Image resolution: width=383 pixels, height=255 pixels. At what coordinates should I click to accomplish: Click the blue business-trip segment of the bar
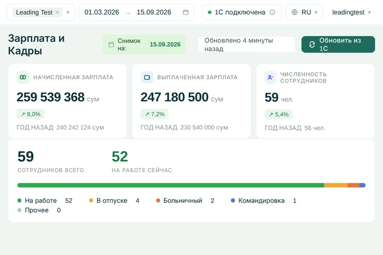click(x=363, y=185)
